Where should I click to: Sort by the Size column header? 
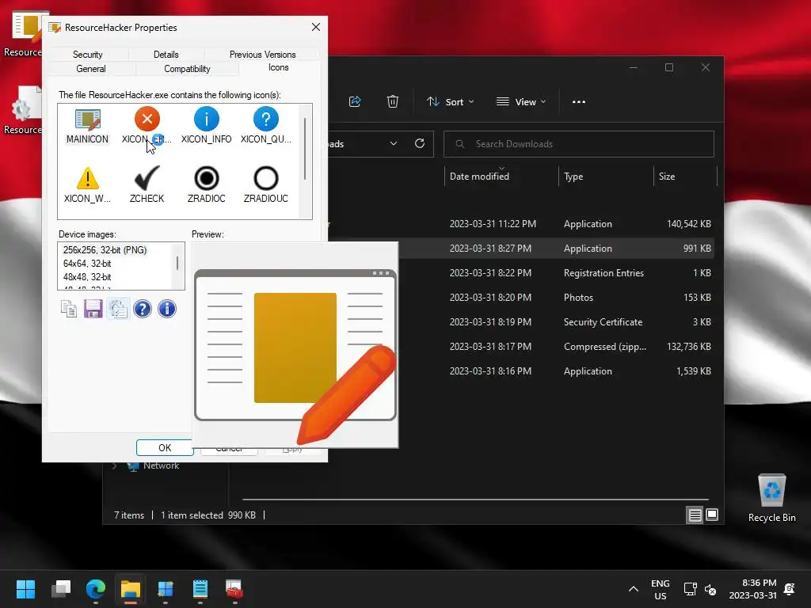(686, 177)
